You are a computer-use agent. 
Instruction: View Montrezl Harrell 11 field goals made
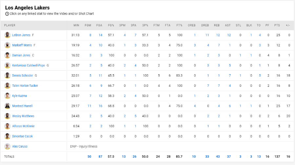coord(89,106)
